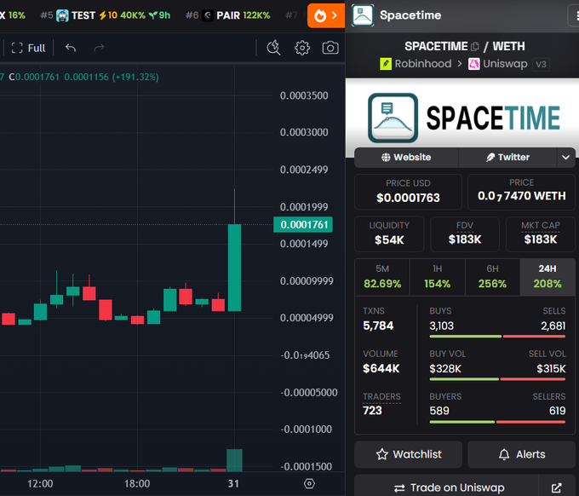Click Sellers count 619
Viewport: 579px width, 496px height.
557,411
